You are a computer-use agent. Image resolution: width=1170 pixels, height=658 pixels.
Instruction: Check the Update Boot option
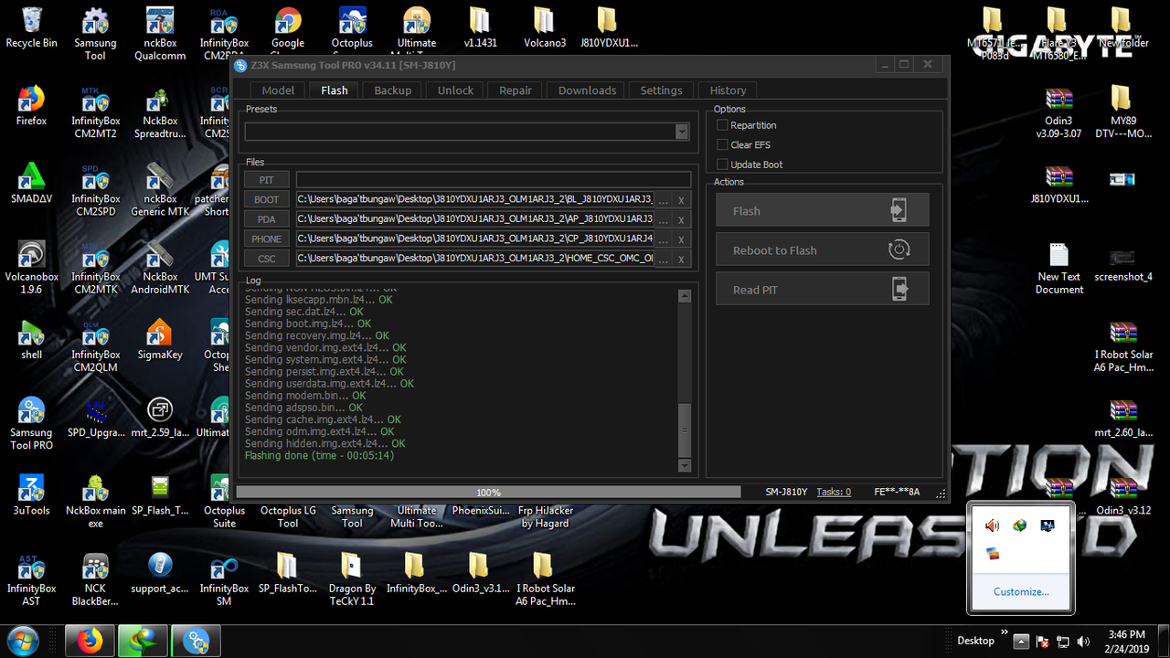(722, 164)
